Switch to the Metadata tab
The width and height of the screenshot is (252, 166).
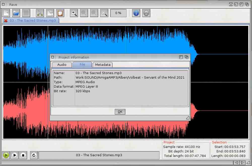click(102, 65)
